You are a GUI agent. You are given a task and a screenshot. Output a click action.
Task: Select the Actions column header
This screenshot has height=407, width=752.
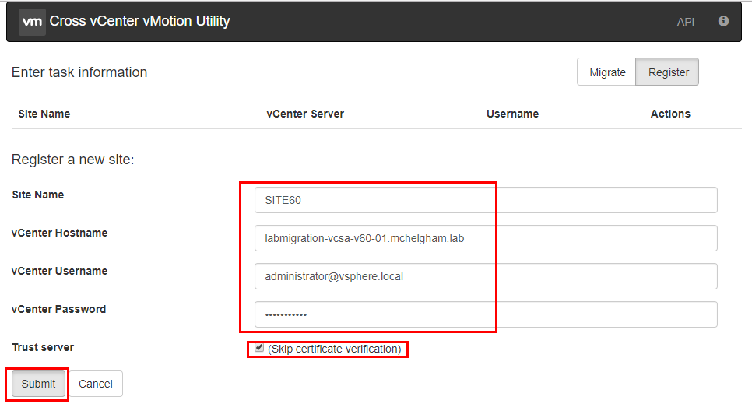point(670,114)
